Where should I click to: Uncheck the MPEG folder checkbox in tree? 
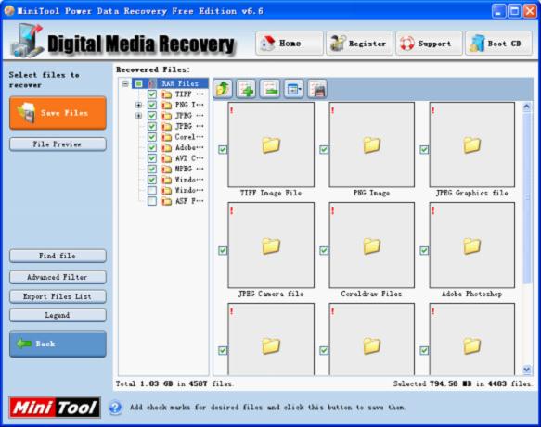(152, 170)
